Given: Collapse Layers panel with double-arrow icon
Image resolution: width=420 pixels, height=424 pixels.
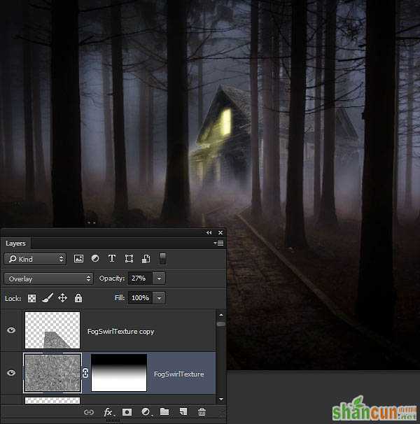Looking at the screenshot, I should tap(209, 232).
